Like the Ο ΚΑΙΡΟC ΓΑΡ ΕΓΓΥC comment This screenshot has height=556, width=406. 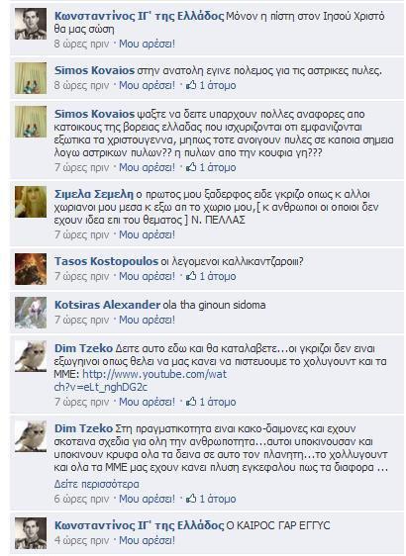point(147,540)
